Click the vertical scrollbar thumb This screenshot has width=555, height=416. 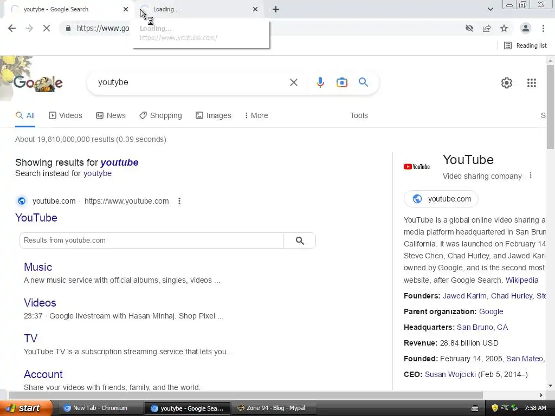click(550, 107)
